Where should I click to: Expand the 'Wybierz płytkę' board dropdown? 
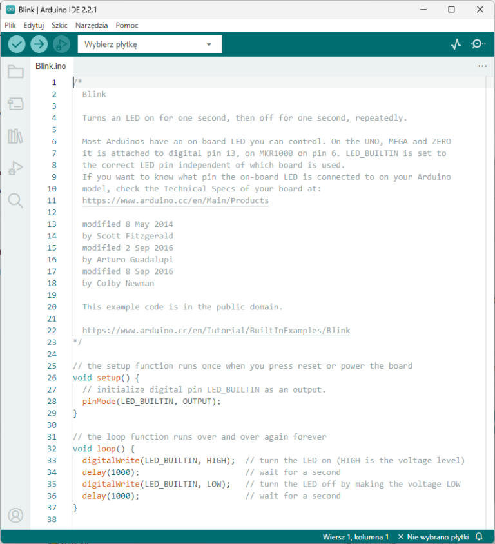coord(149,44)
